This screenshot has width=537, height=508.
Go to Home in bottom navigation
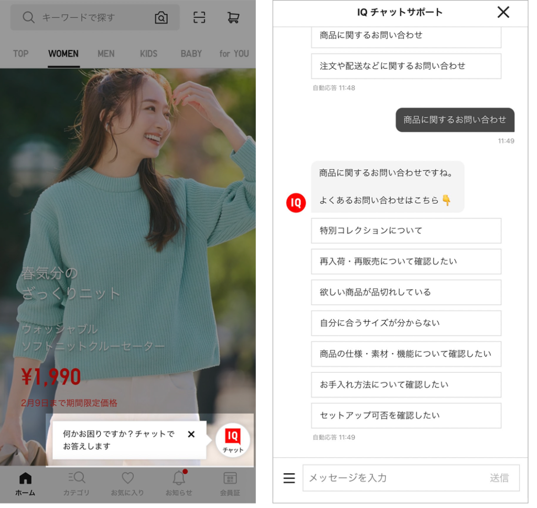click(25, 483)
